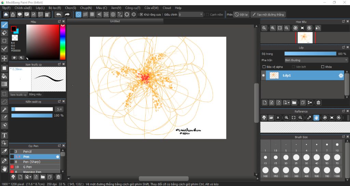This screenshot has width=350, height=186.
Task: Select the Eraser tool
Action: pos(4,33)
